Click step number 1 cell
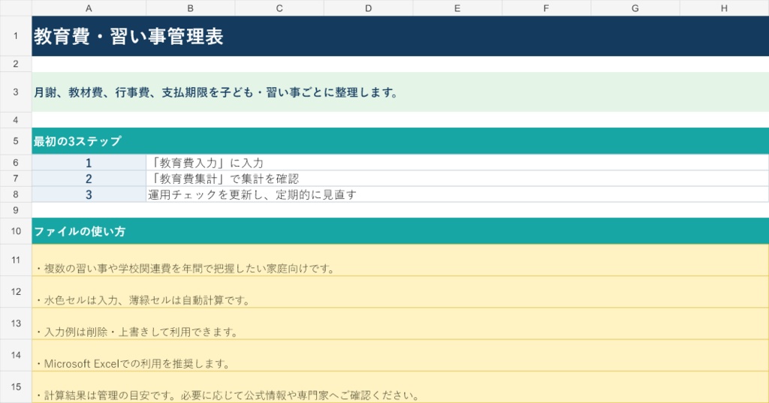Viewport: 769px width, 403px height. pyautogui.click(x=89, y=162)
